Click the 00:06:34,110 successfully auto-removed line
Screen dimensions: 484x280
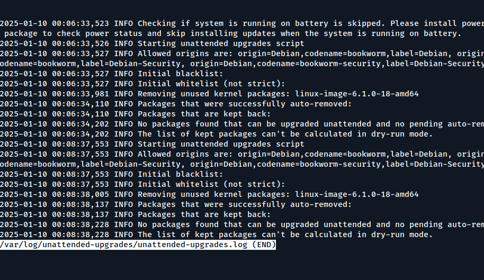pos(176,104)
